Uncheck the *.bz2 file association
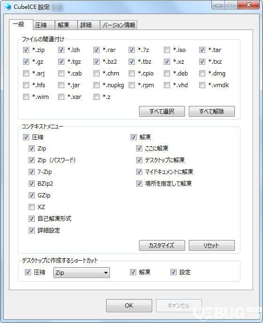Image resolution: width=263 pixels, height=323 pixels. pos(96,61)
